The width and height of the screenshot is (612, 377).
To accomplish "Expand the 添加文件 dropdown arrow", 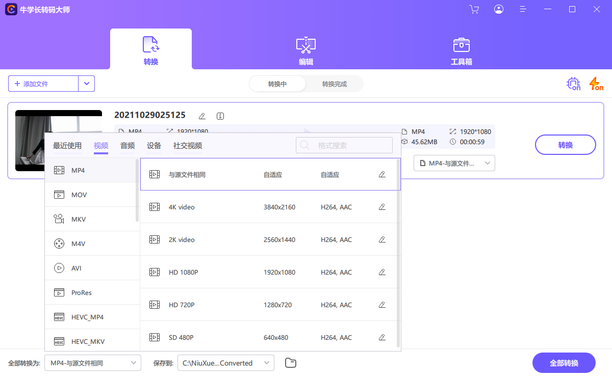I will tap(87, 84).
